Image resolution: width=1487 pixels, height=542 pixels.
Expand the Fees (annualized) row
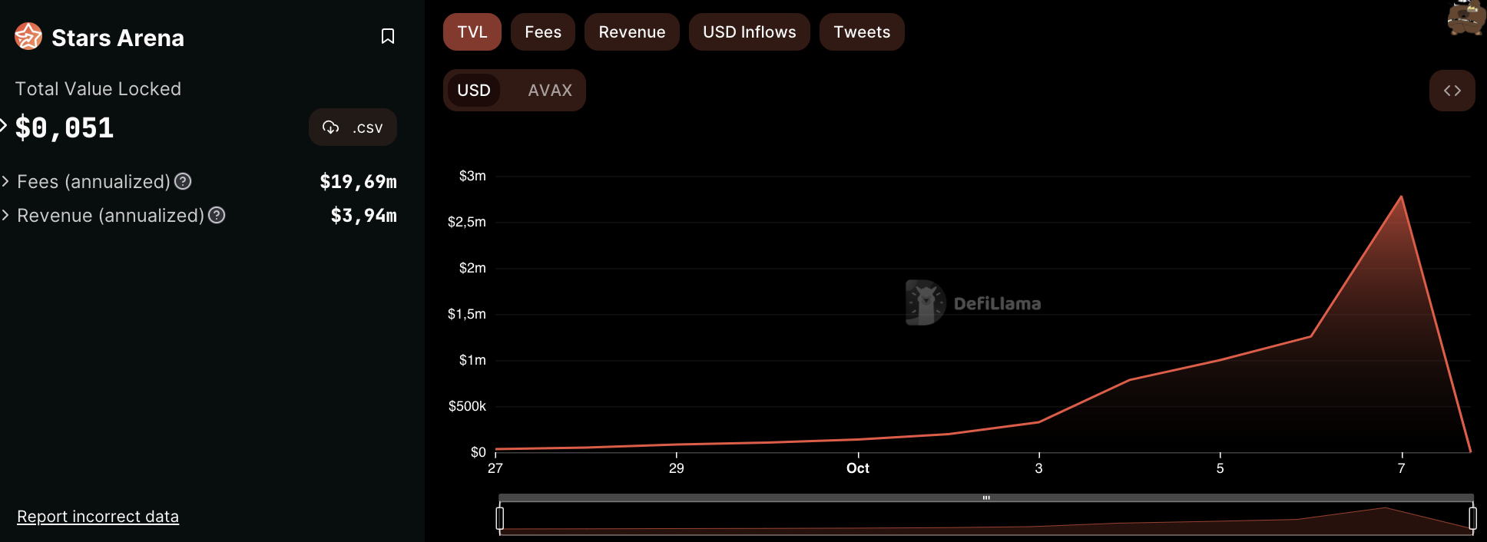[x=5, y=181]
